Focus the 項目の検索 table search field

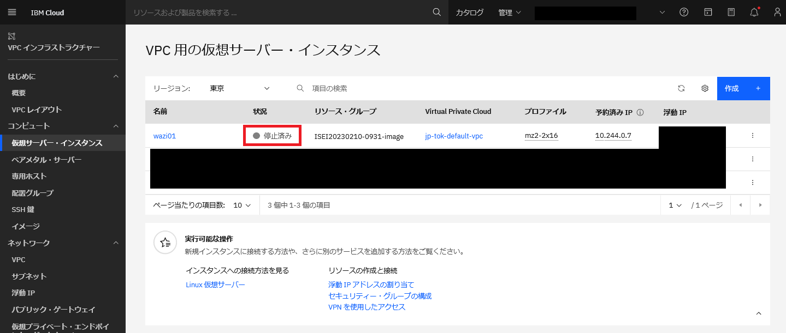coord(481,88)
